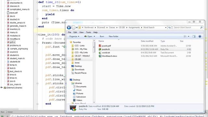Click the navigation pane scrollbar thumb
This screenshot has width=208, height=117.
coord(94,47)
